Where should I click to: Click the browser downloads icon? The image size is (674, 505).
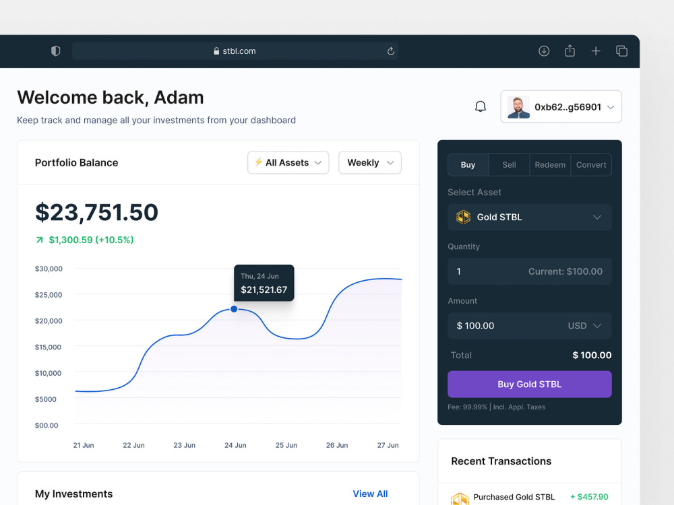click(x=543, y=50)
